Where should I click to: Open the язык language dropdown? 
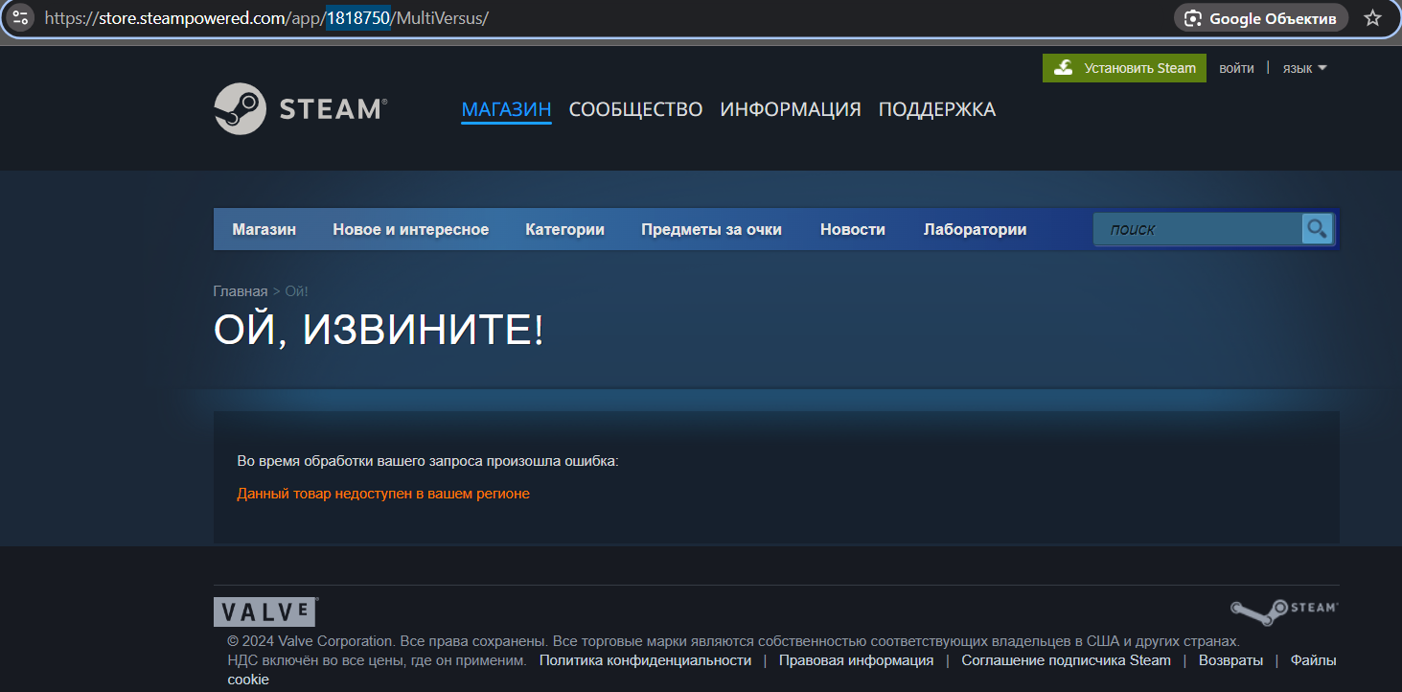point(1304,68)
